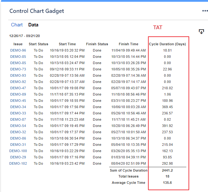The height and width of the screenshot is (192, 208).
Task: Switch to the Chart tab
Action: pyautogui.click(x=17, y=25)
